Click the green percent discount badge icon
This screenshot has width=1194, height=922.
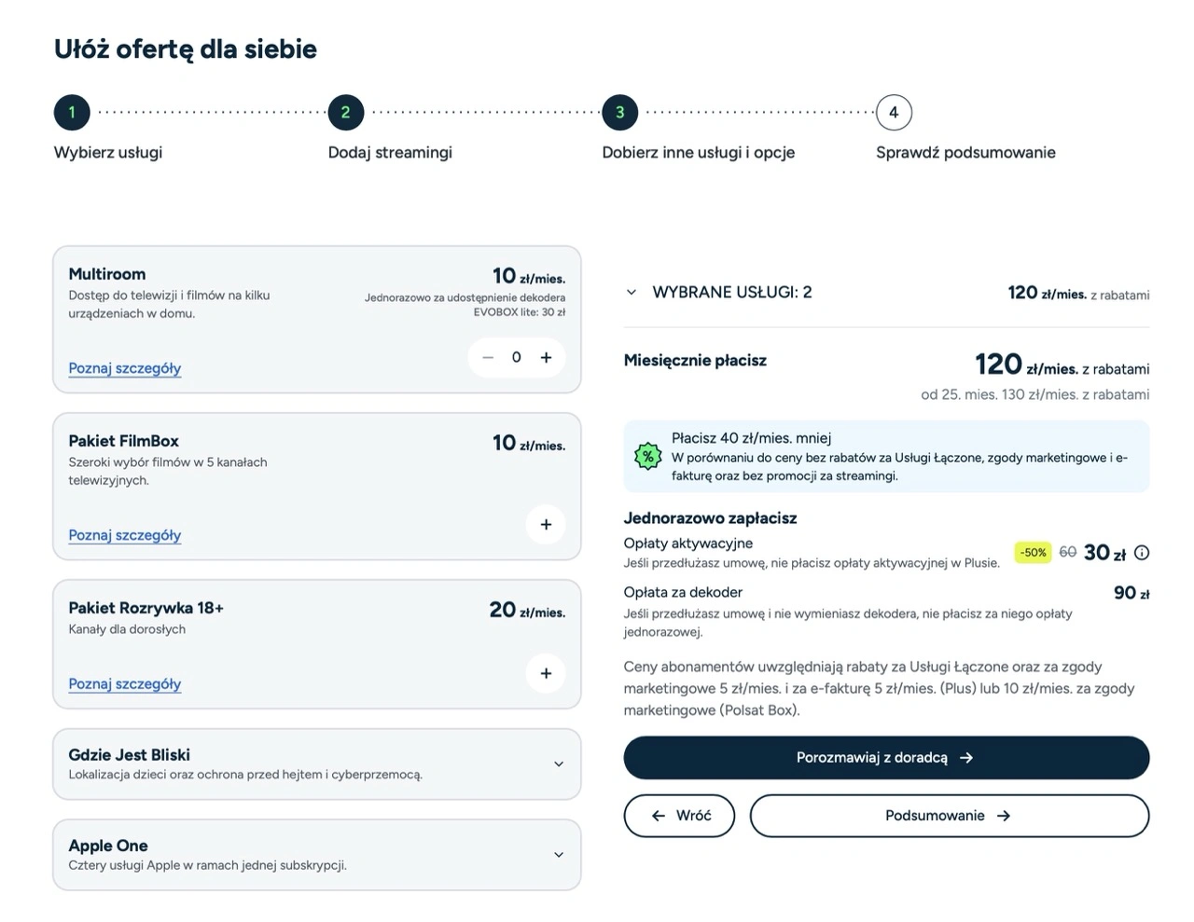coord(647,457)
